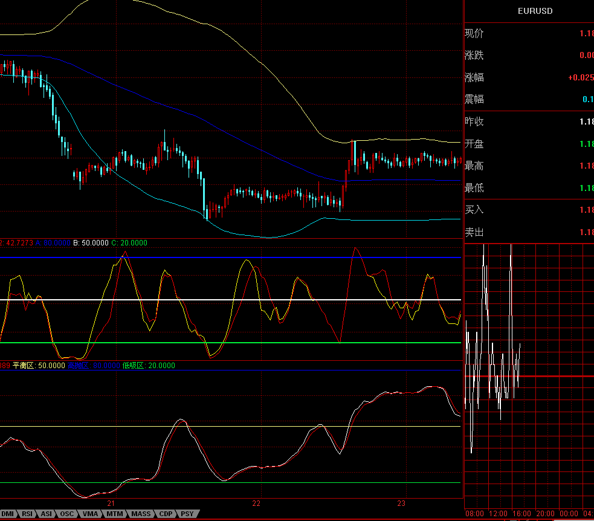Click date marker 21 on time axis
Viewport: 594px width, 521px height.
(x=111, y=503)
